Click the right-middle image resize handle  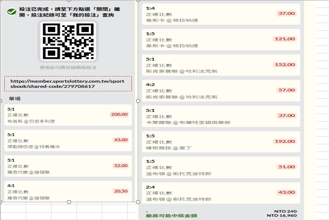pos(138,101)
